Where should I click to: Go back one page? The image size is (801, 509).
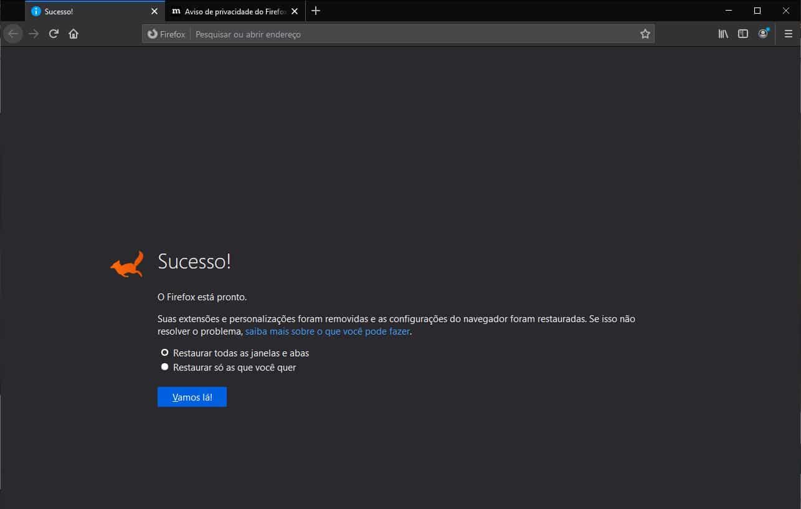(13, 34)
